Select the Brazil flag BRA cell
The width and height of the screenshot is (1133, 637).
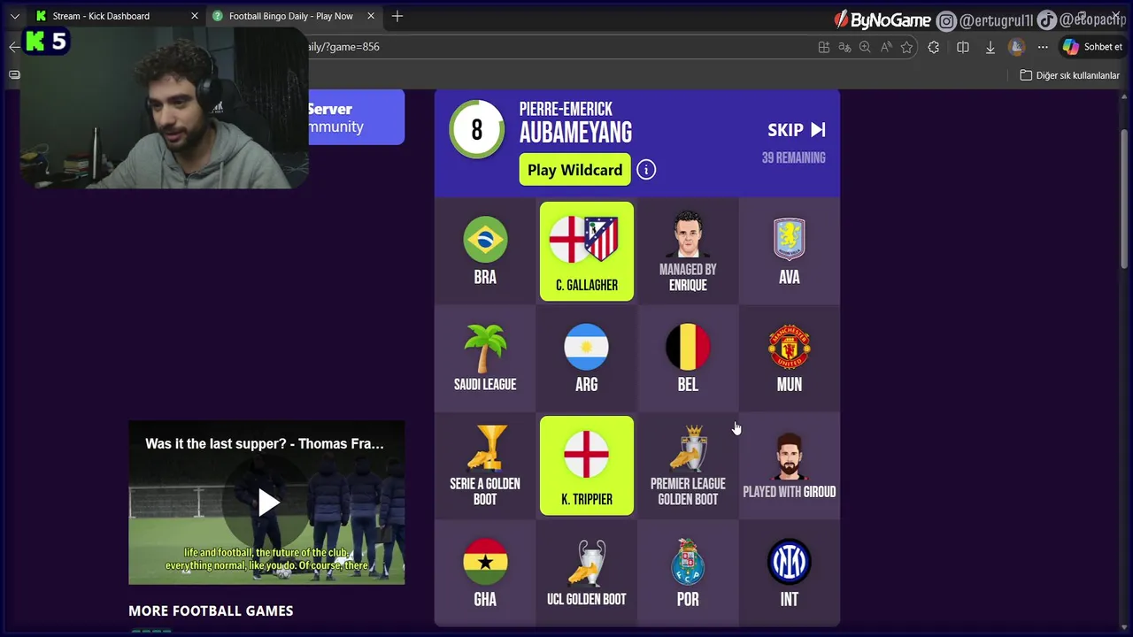click(x=485, y=251)
